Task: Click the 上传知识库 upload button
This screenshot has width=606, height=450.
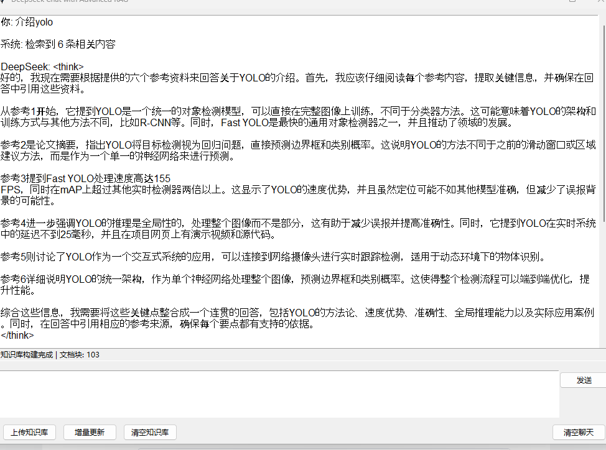Action: pos(29,432)
